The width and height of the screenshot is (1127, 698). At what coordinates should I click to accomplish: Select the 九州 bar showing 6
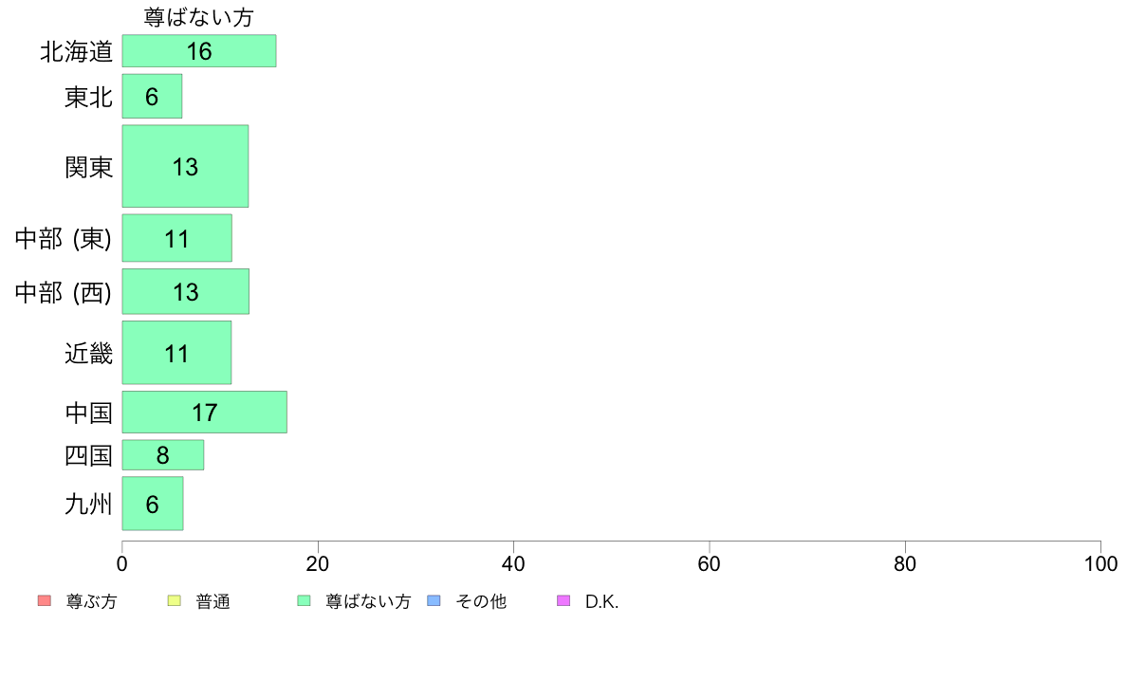point(153,504)
